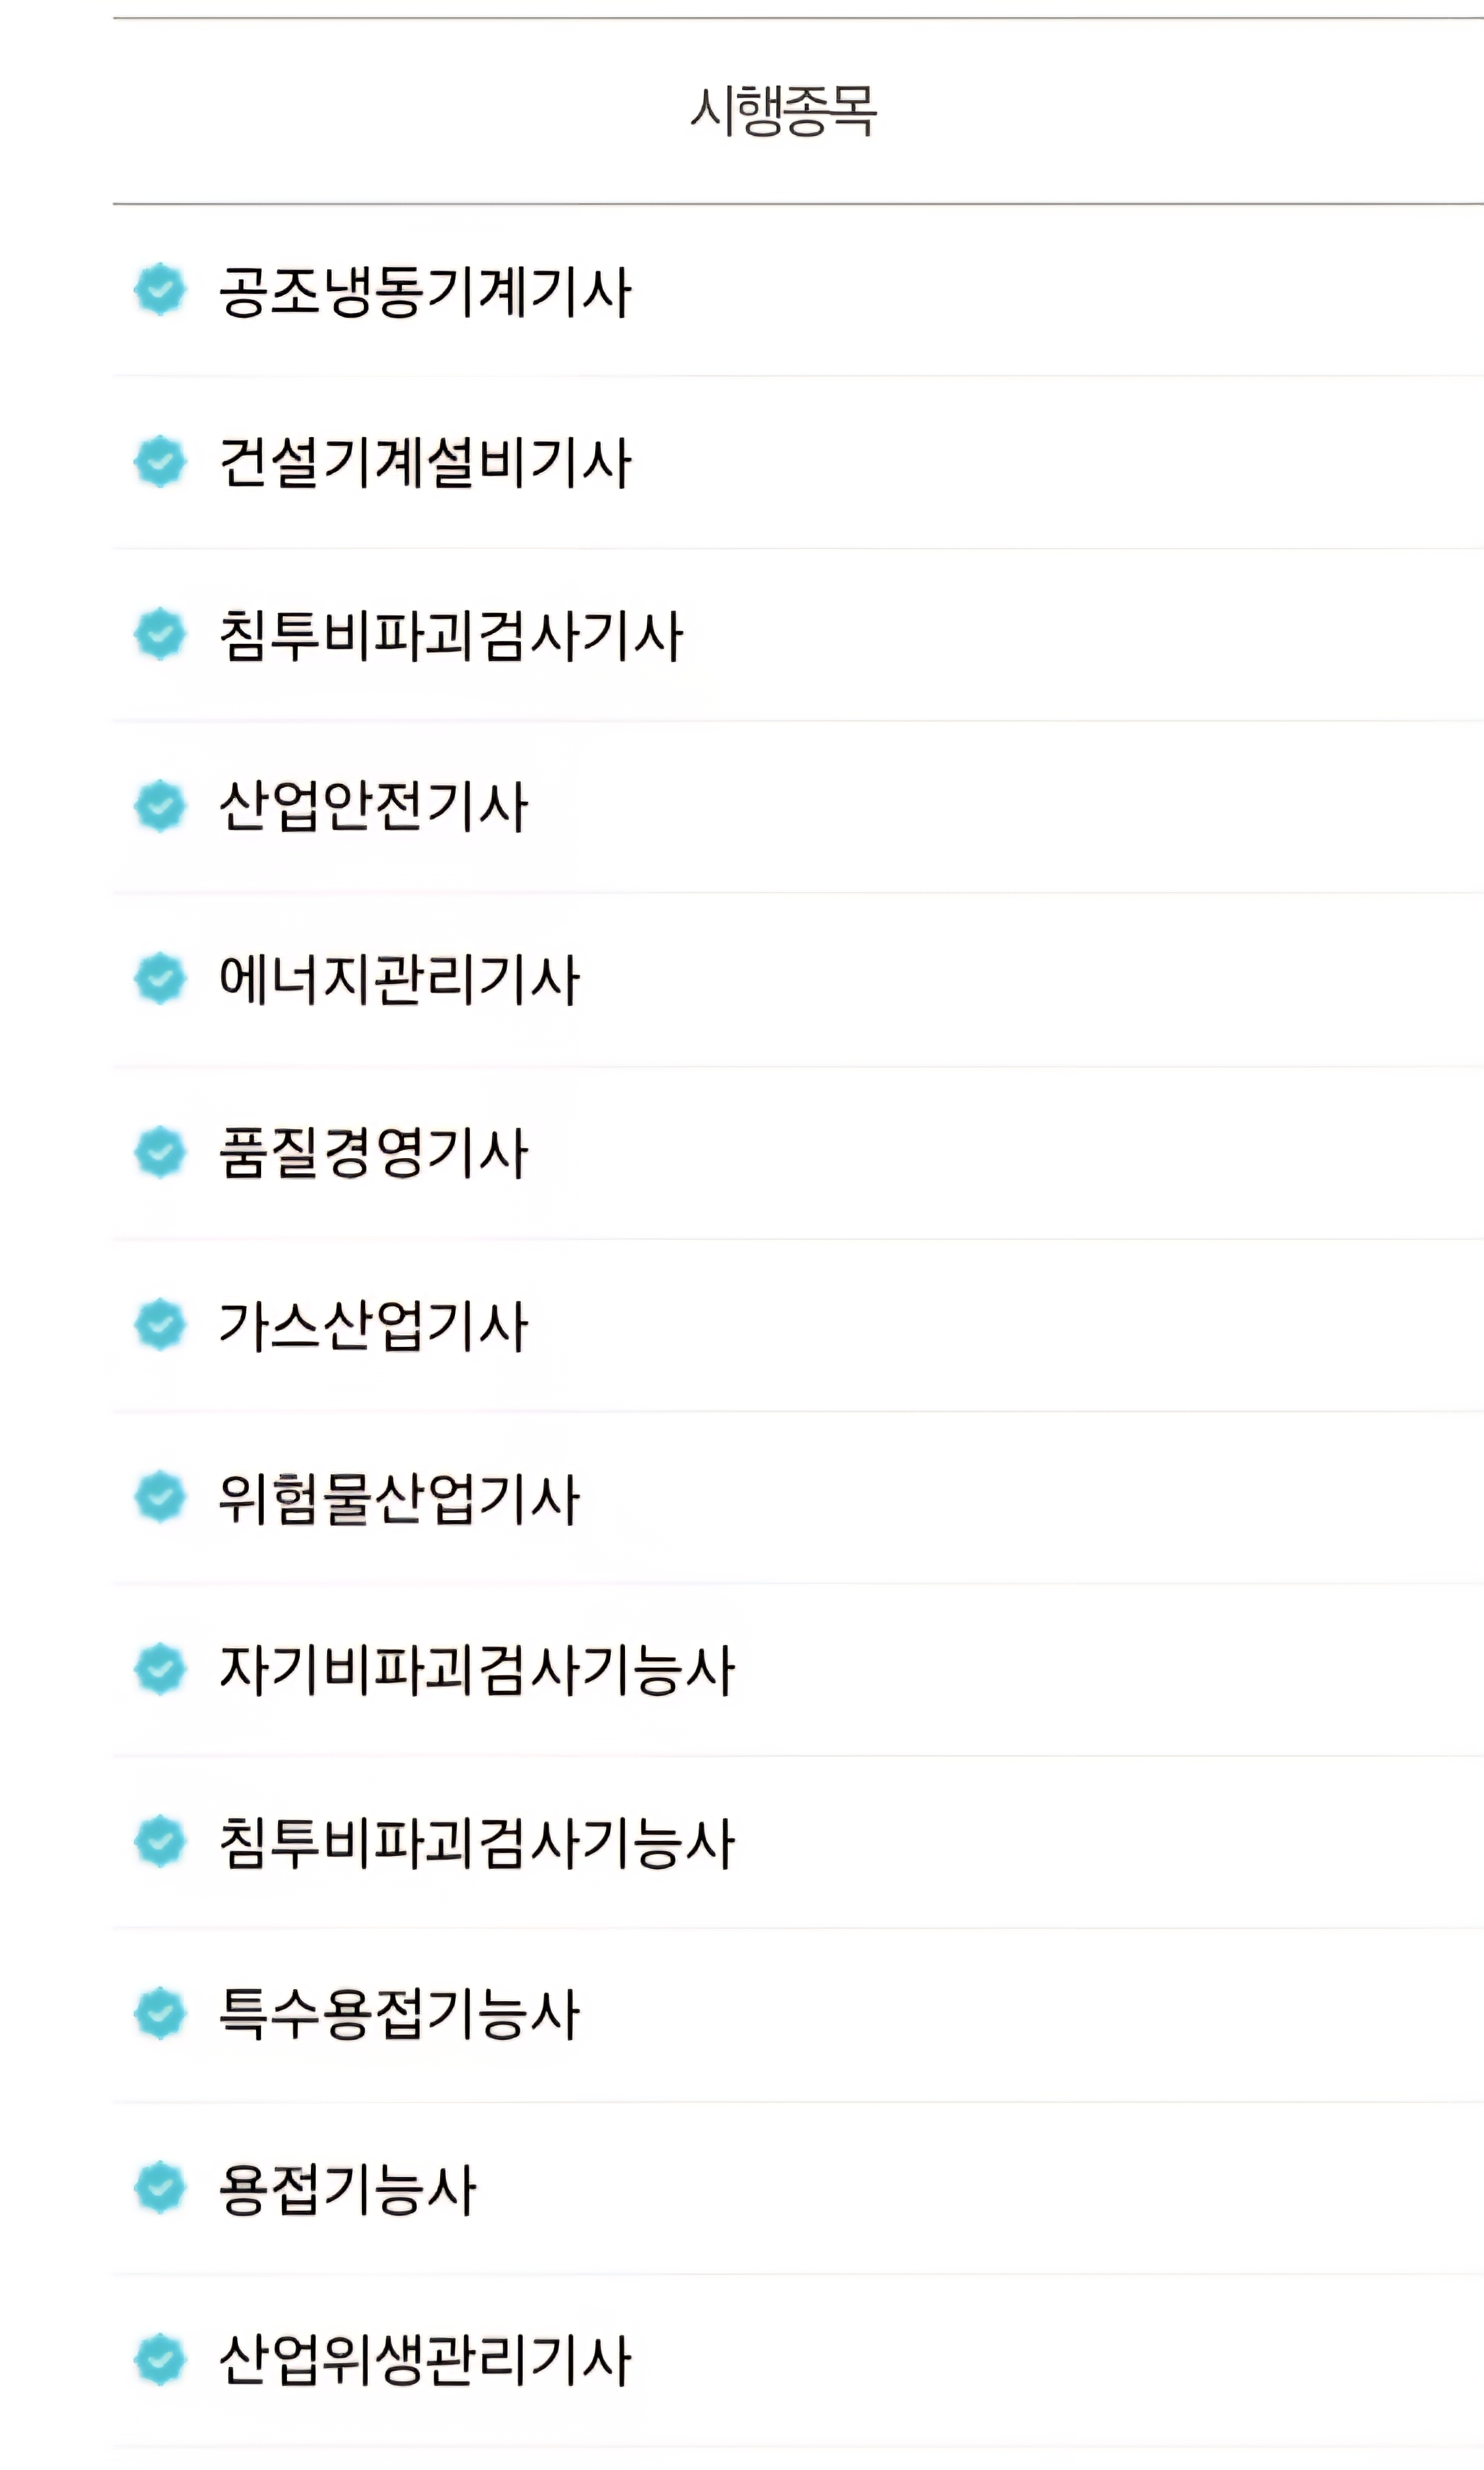Click the check badge next to 침투비파괴검사기사
The height and width of the screenshot is (2470, 1484).
(x=160, y=634)
